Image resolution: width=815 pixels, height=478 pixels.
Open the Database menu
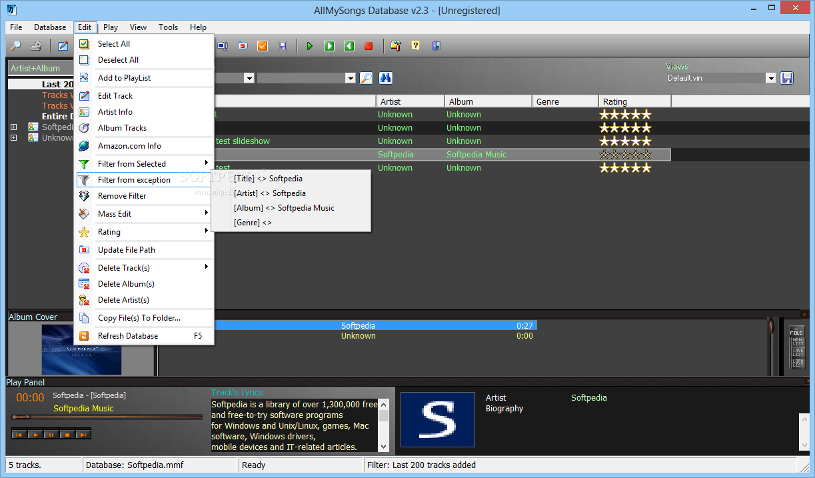click(50, 27)
